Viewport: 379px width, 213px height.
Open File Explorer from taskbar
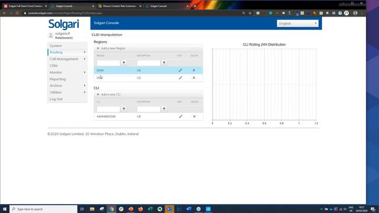tap(92, 209)
